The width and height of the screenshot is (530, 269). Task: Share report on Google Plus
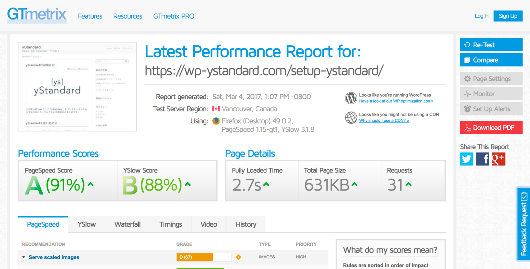[498, 159]
